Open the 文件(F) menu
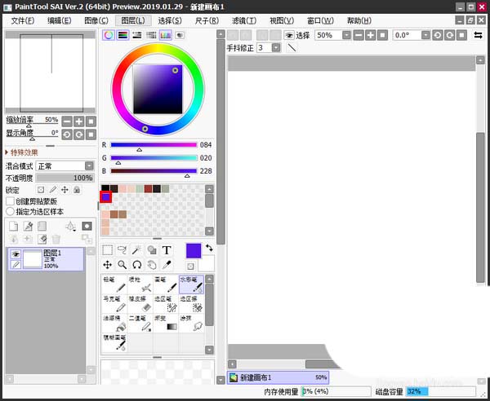 pos(23,20)
